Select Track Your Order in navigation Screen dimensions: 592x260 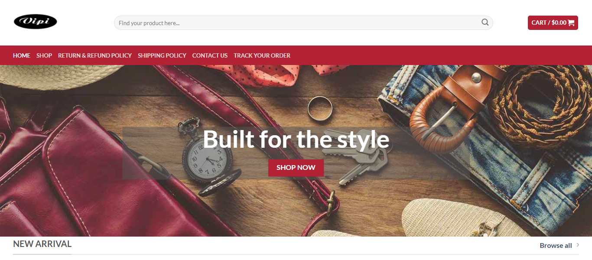pyautogui.click(x=262, y=55)
